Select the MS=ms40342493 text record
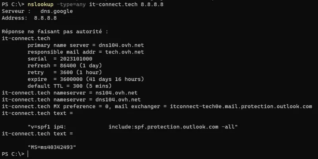 [x=52, y=147]
